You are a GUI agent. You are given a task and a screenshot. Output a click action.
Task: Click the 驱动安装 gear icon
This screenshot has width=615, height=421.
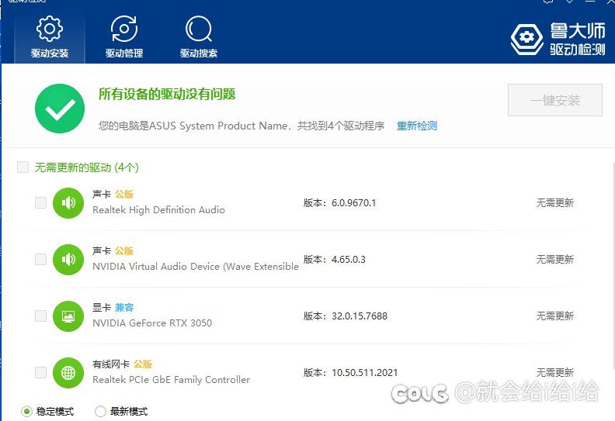click(x=50, y=29)
